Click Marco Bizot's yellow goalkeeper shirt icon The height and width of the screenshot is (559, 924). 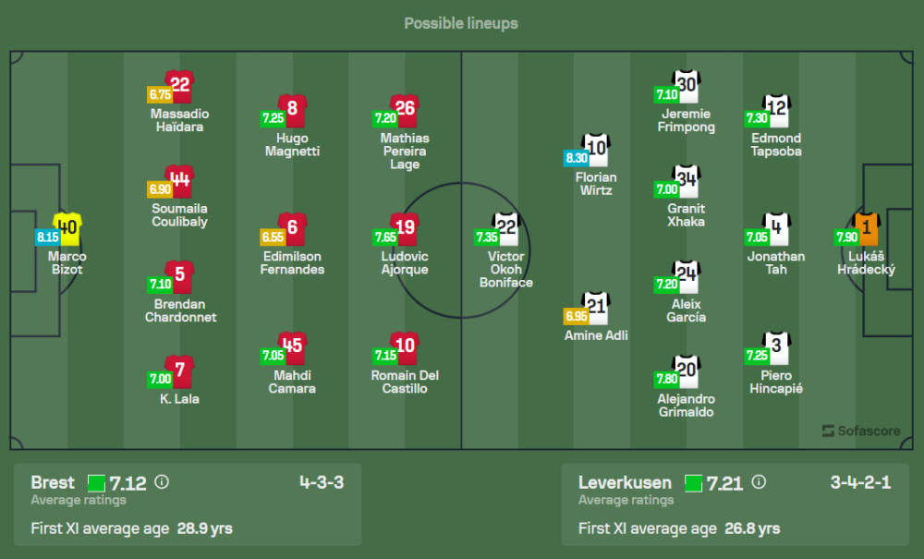(x=67, y=227)
